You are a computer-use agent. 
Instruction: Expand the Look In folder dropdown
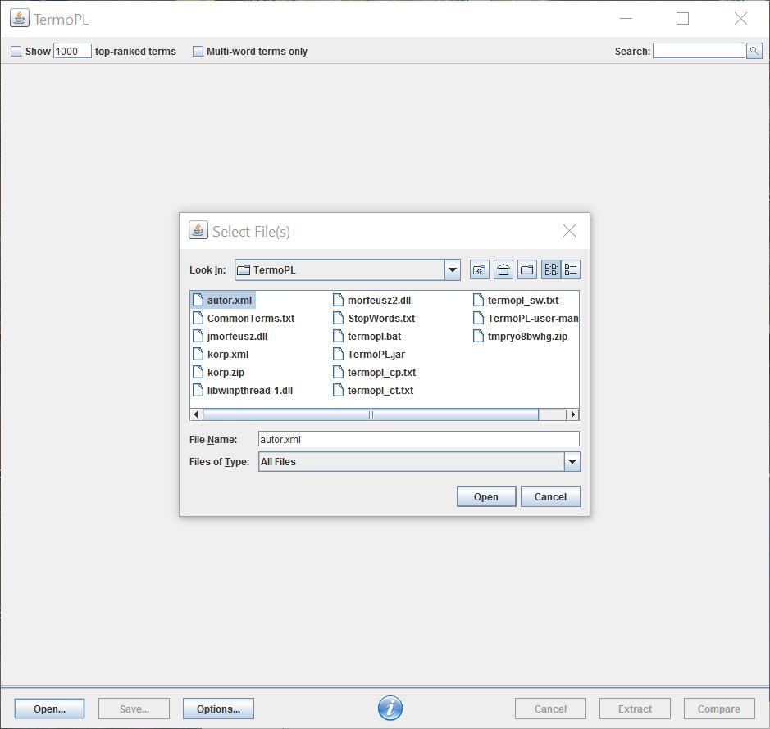[x=453, y=269]
